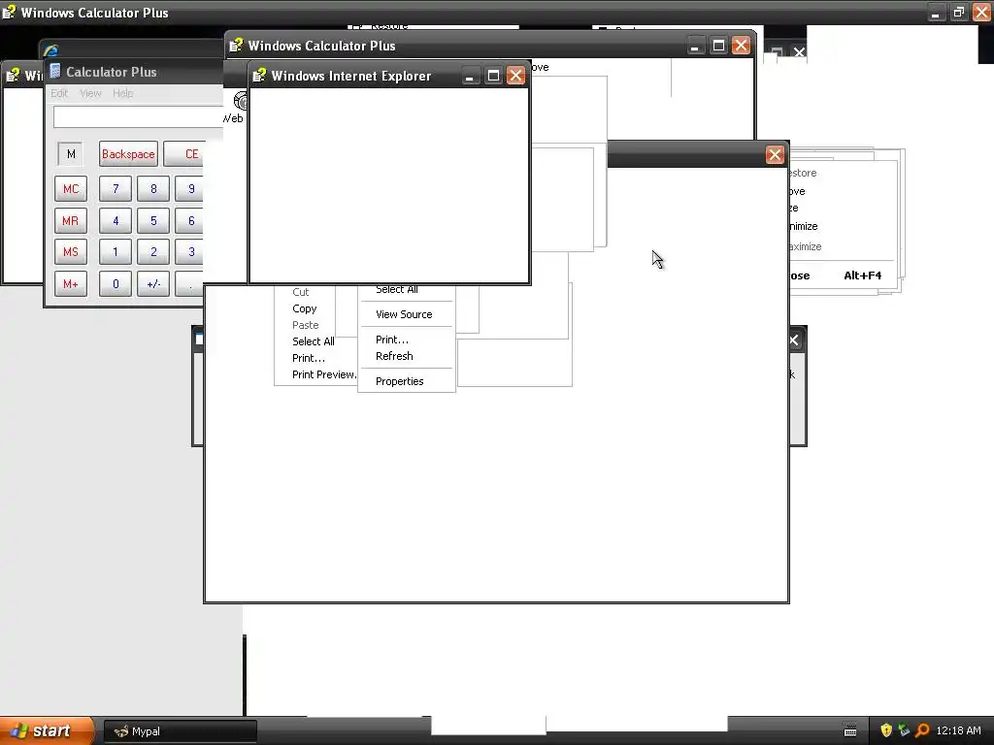
Task: Choose Paste from the context menu
Action: pyautogui.click(x=306, y=325)
